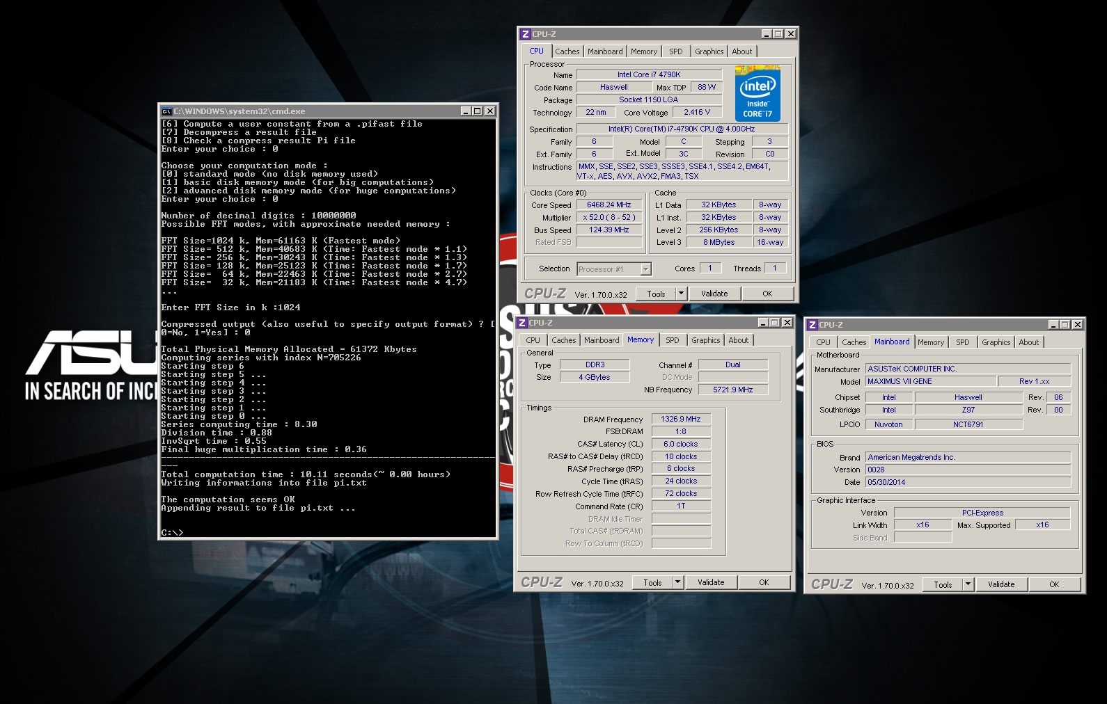
Task: Select the About tab in the CPU window
Action: (x=741, y=51)
